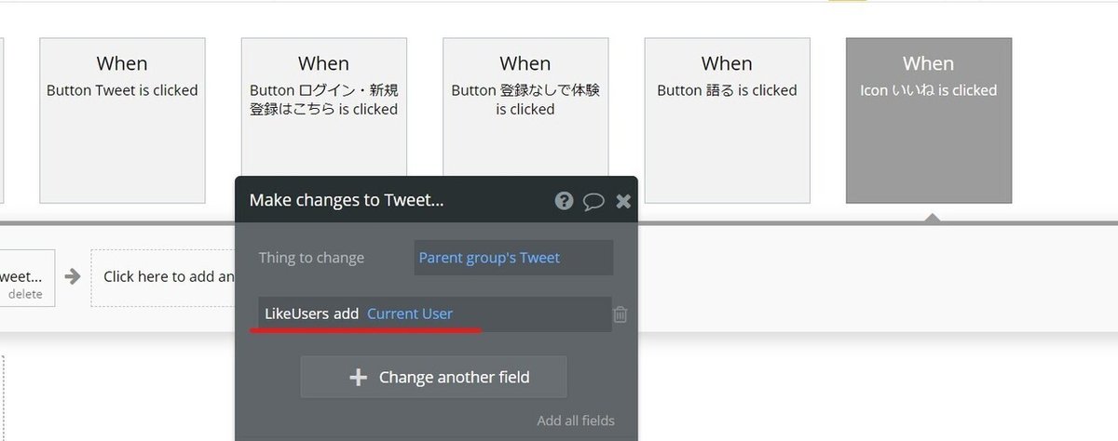This screenshot has width=1118, height=441.
Task: Click the Change another field button
Action: pyautogui.click(x=433, y=377)
